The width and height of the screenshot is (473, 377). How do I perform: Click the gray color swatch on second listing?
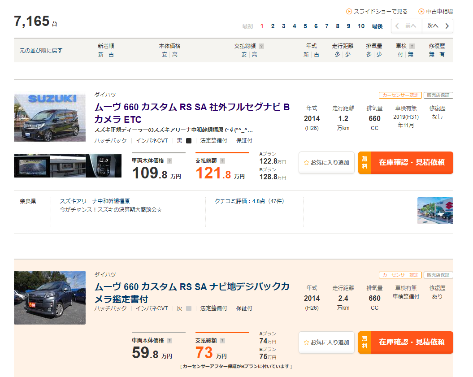tap(189, 308)
